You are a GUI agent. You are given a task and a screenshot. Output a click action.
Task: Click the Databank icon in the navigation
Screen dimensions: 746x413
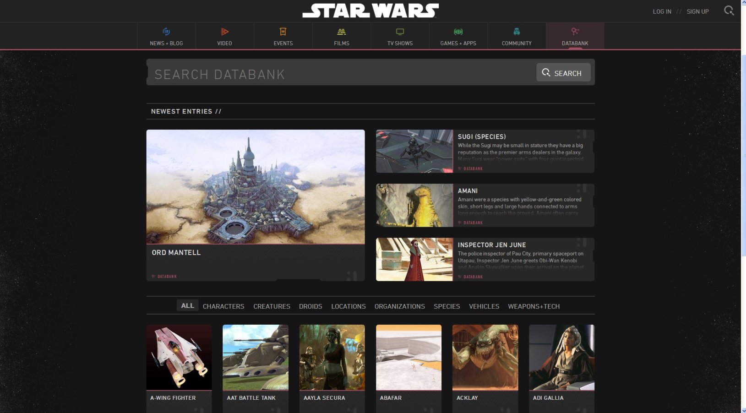[575, 31]
